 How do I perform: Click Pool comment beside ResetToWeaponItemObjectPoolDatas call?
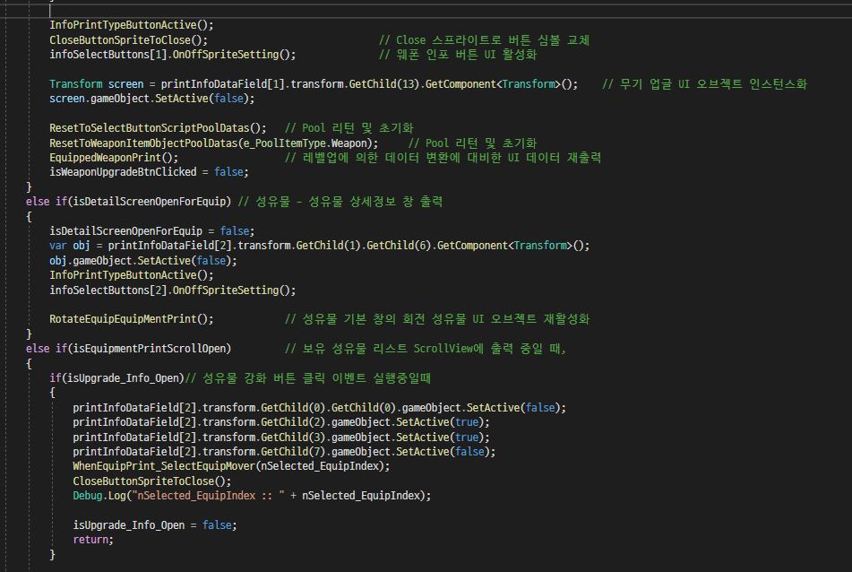point(473,143)
